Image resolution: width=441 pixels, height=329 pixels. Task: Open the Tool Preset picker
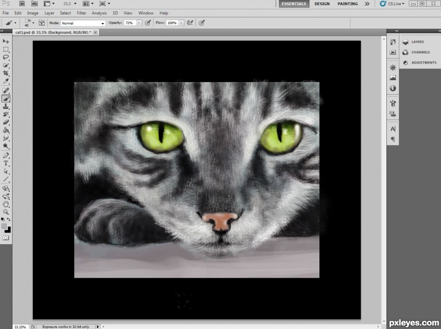click(11, 23)
